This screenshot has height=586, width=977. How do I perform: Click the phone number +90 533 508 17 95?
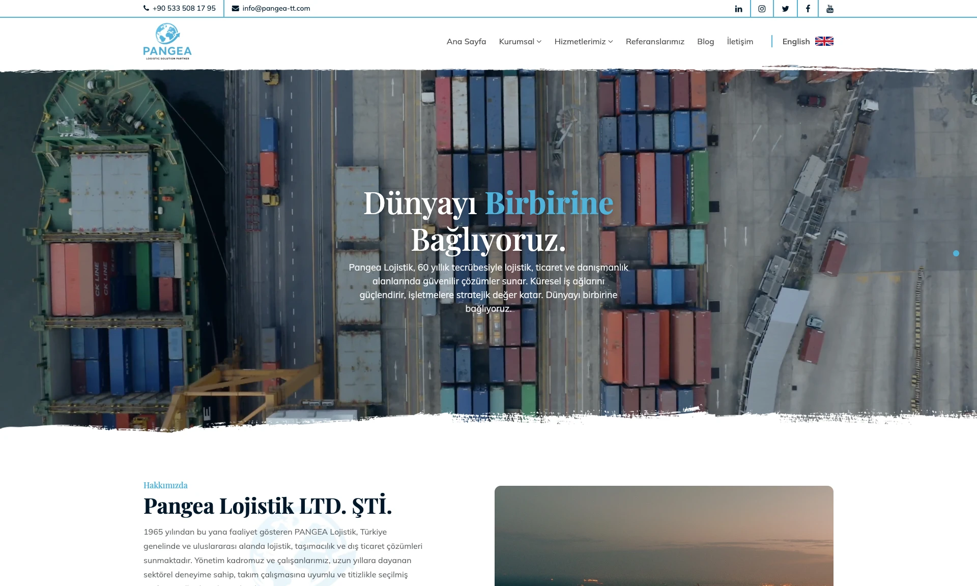pyautogui.click(x=184, y=8)
